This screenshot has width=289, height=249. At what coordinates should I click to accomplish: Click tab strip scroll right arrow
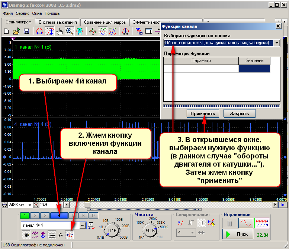coord(285,22)
